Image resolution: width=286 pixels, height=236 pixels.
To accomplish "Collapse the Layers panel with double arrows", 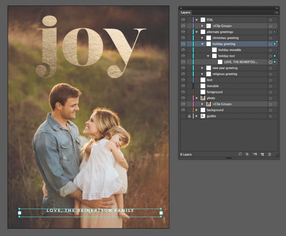I will click(x=277, y=8).
